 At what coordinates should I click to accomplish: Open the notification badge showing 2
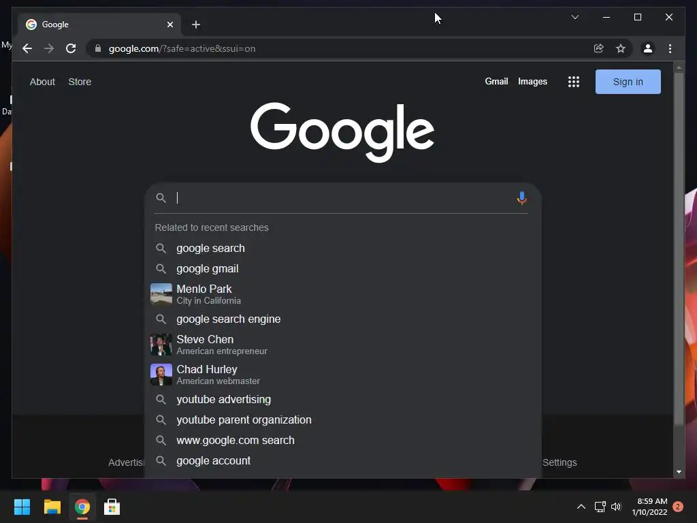(678, 507)
